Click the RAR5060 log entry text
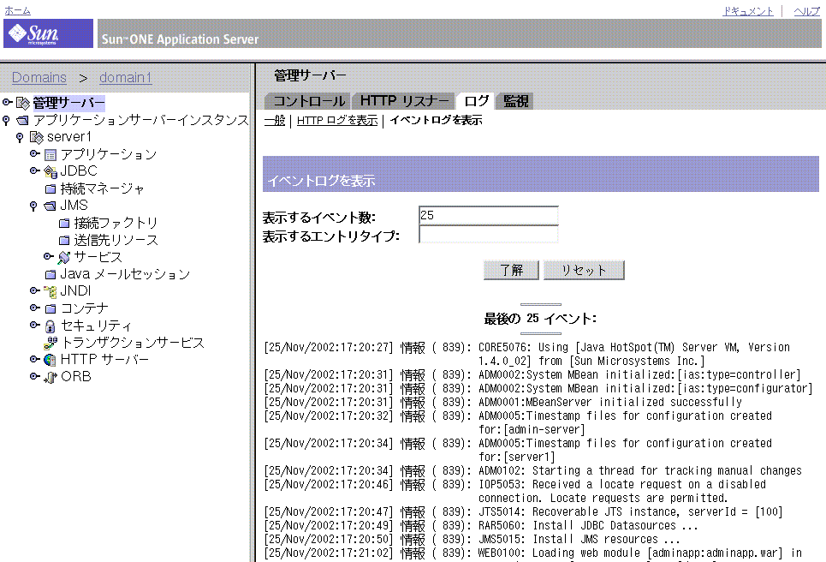 click(x=588, y=526)
